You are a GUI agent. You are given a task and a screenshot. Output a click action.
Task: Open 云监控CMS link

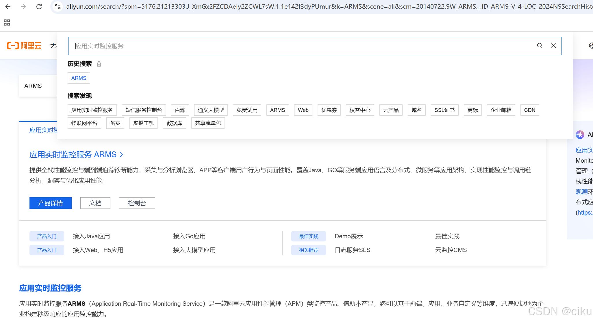pos(451,250)
